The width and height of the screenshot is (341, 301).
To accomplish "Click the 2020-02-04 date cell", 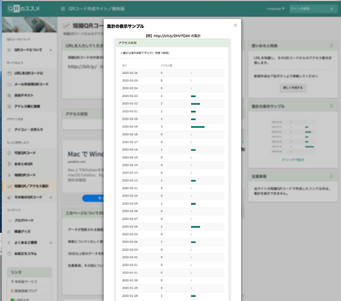I will tap(130, 242).
